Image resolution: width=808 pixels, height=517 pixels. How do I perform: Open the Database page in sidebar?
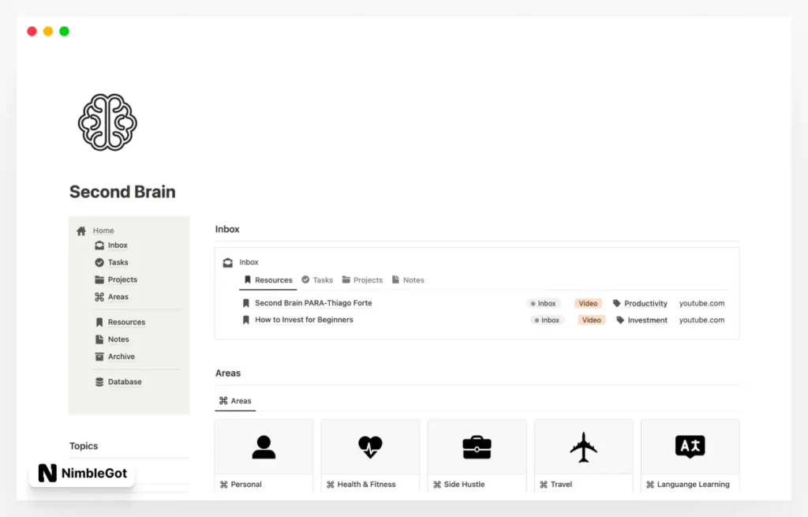[x=124, y=382]
